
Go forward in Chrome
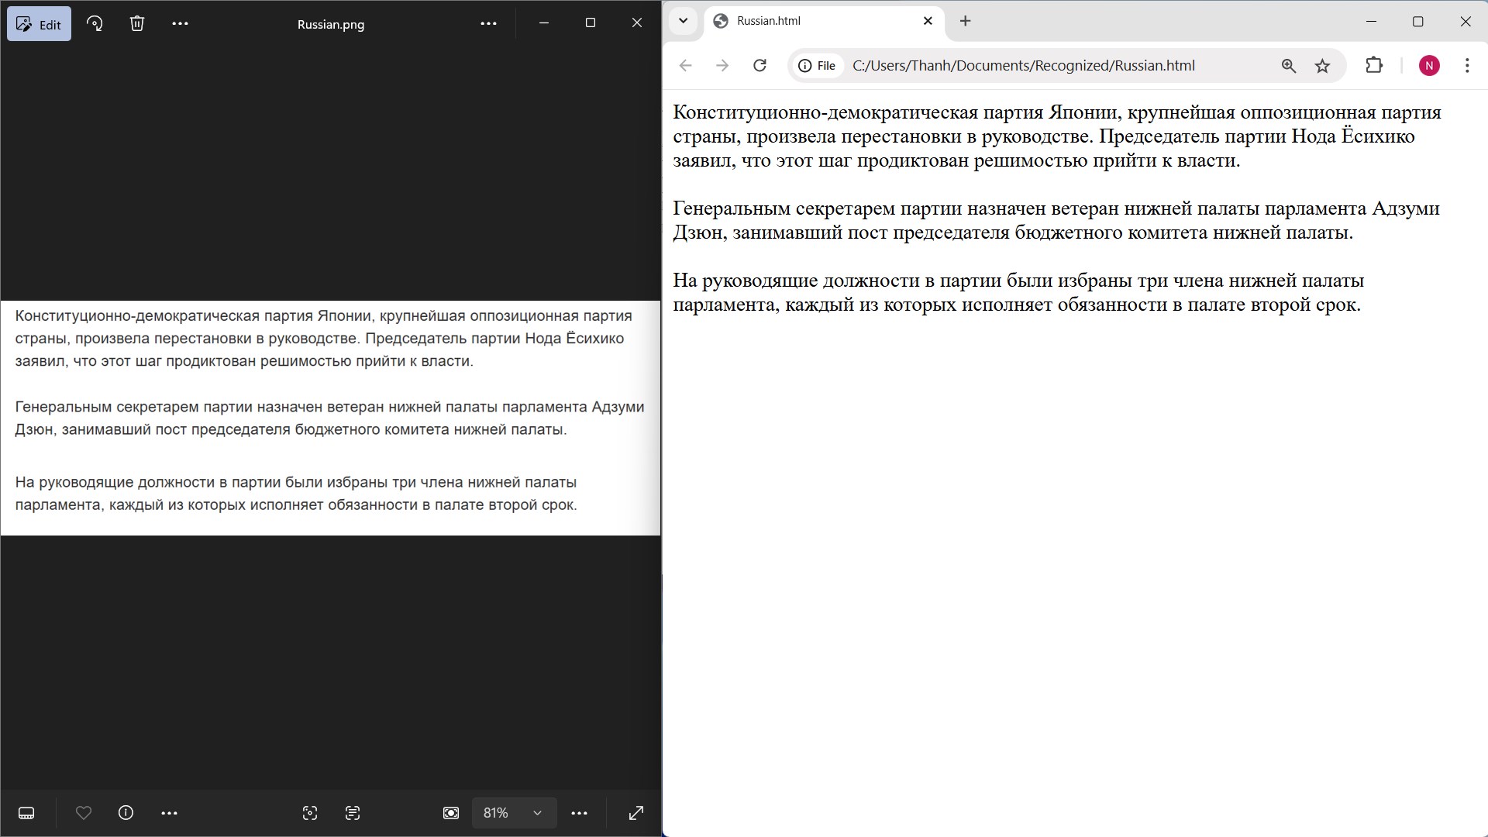coord(722,66)
